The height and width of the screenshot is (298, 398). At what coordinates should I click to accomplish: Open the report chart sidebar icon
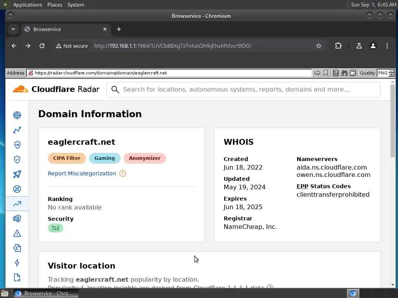17,277
